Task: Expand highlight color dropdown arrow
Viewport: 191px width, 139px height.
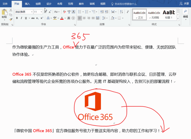Action: 58,18
